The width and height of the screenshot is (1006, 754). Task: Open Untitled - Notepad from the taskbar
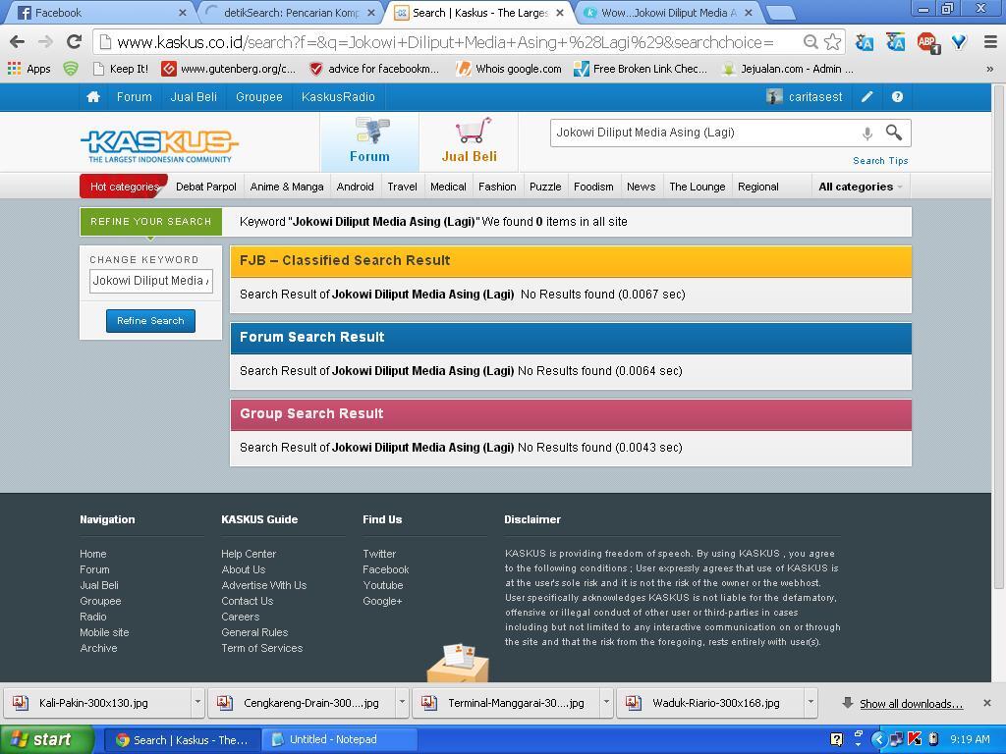339,739
